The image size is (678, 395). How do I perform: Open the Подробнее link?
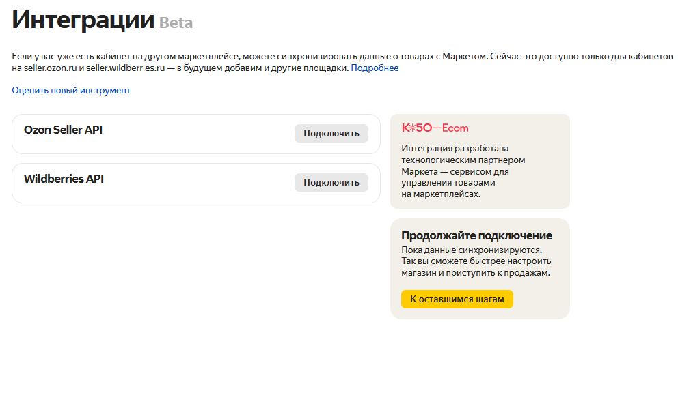pyautogui.click(x=375, y=68)
